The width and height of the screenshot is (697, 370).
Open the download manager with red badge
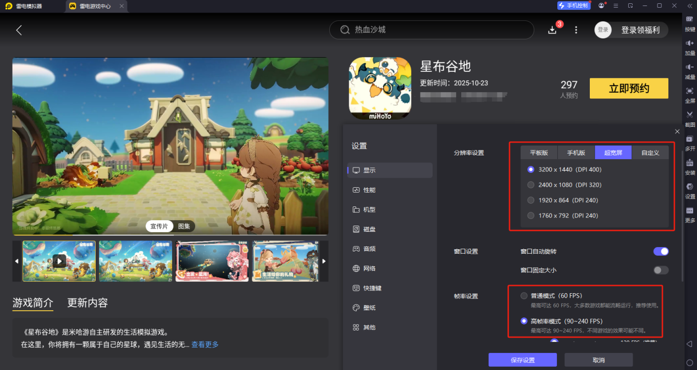click(552, 30)
